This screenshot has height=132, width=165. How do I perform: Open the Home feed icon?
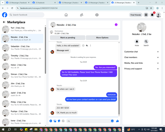[66, 15]
